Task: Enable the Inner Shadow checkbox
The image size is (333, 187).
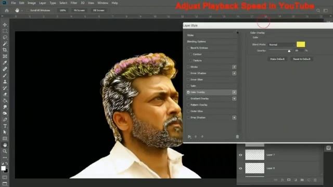Action: [x=188, y=73]
